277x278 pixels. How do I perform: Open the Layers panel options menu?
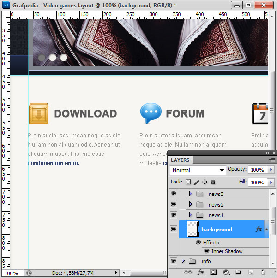[x=272, y=160]
